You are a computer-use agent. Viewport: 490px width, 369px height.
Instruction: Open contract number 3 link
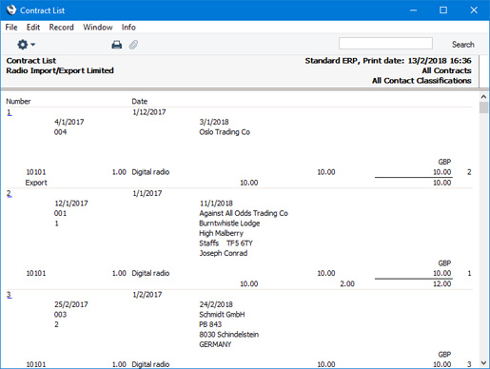10,295
